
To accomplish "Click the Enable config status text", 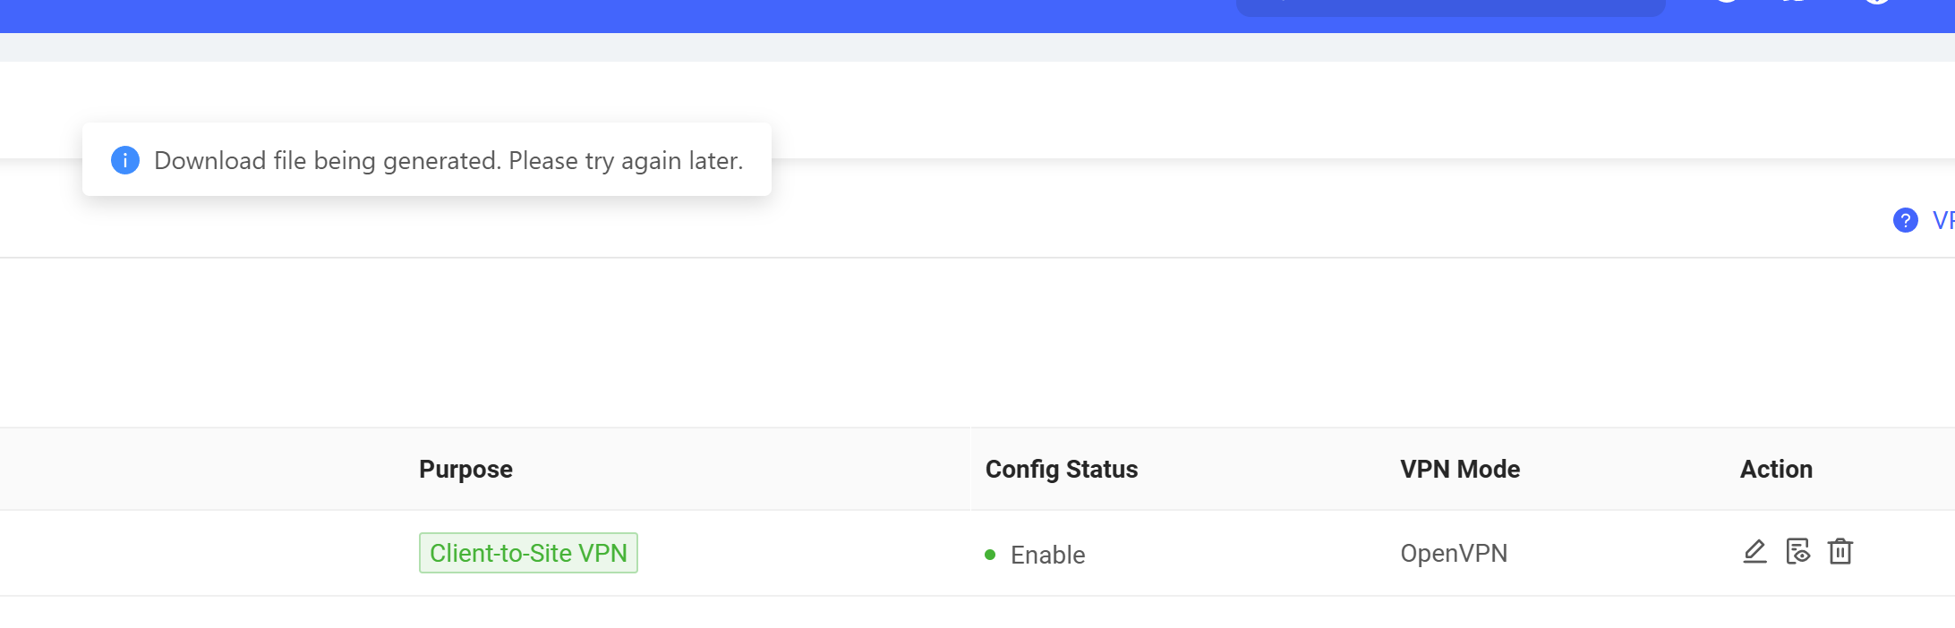I will click(1047, 555).
